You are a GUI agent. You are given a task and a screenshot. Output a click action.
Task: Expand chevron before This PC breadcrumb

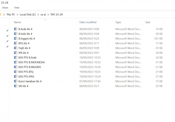4,15
